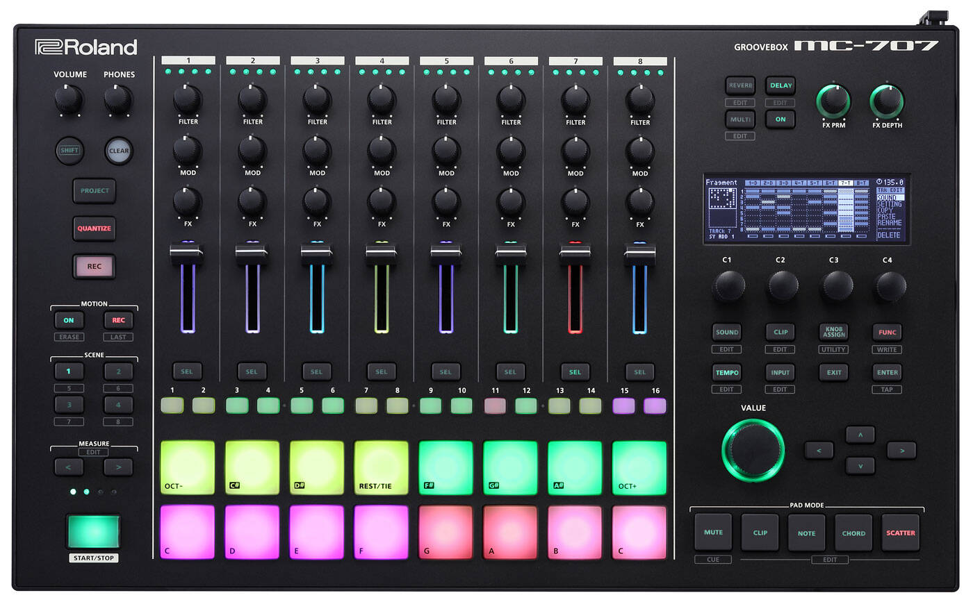This screenshot has height=602, width=973.
Task: Hit the C# pad
Action: [252, 467]
